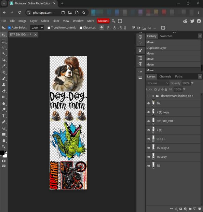This screenshot has height=212, width=203.
Task: Select the Pen tool
Action: point(4,122)
